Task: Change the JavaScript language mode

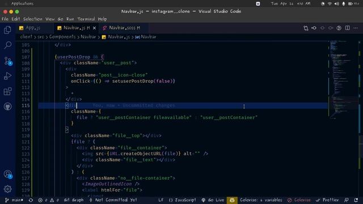Action: click(x=183, y=200)
